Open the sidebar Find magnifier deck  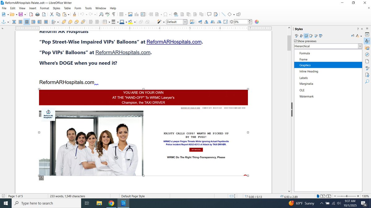pos(367,82)
